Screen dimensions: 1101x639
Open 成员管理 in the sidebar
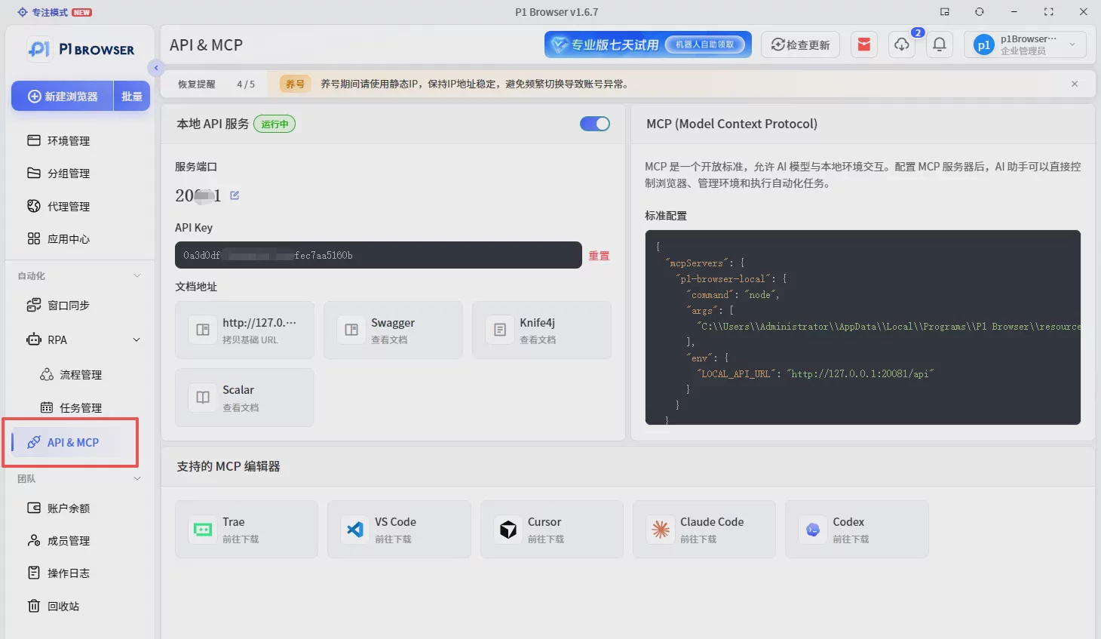[x=80, y=540]
